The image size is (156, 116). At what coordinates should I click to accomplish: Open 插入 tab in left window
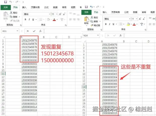tap(24, 7)
